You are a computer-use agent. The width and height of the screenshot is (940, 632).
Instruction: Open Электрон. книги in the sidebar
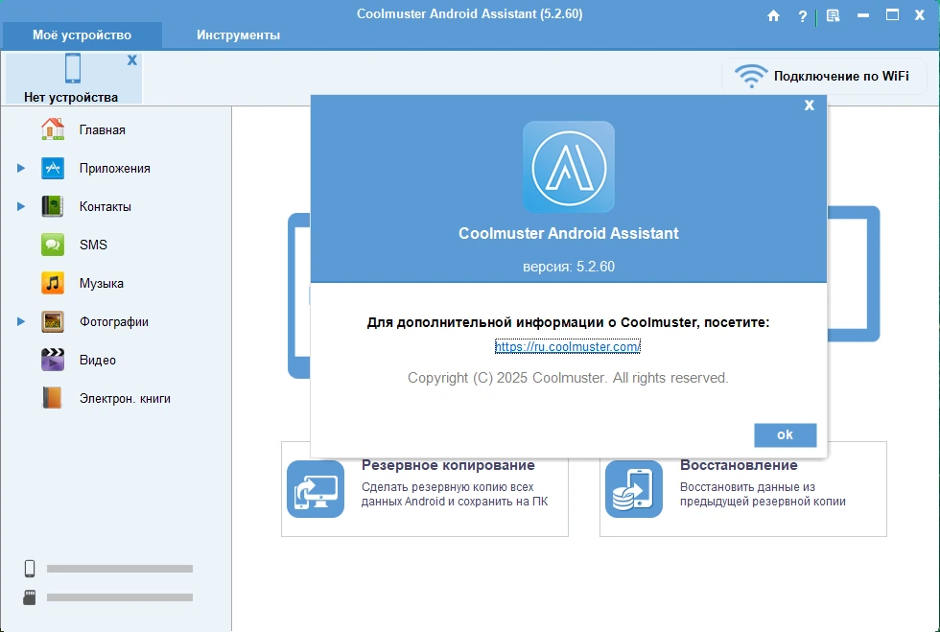(x=125, y=399)
